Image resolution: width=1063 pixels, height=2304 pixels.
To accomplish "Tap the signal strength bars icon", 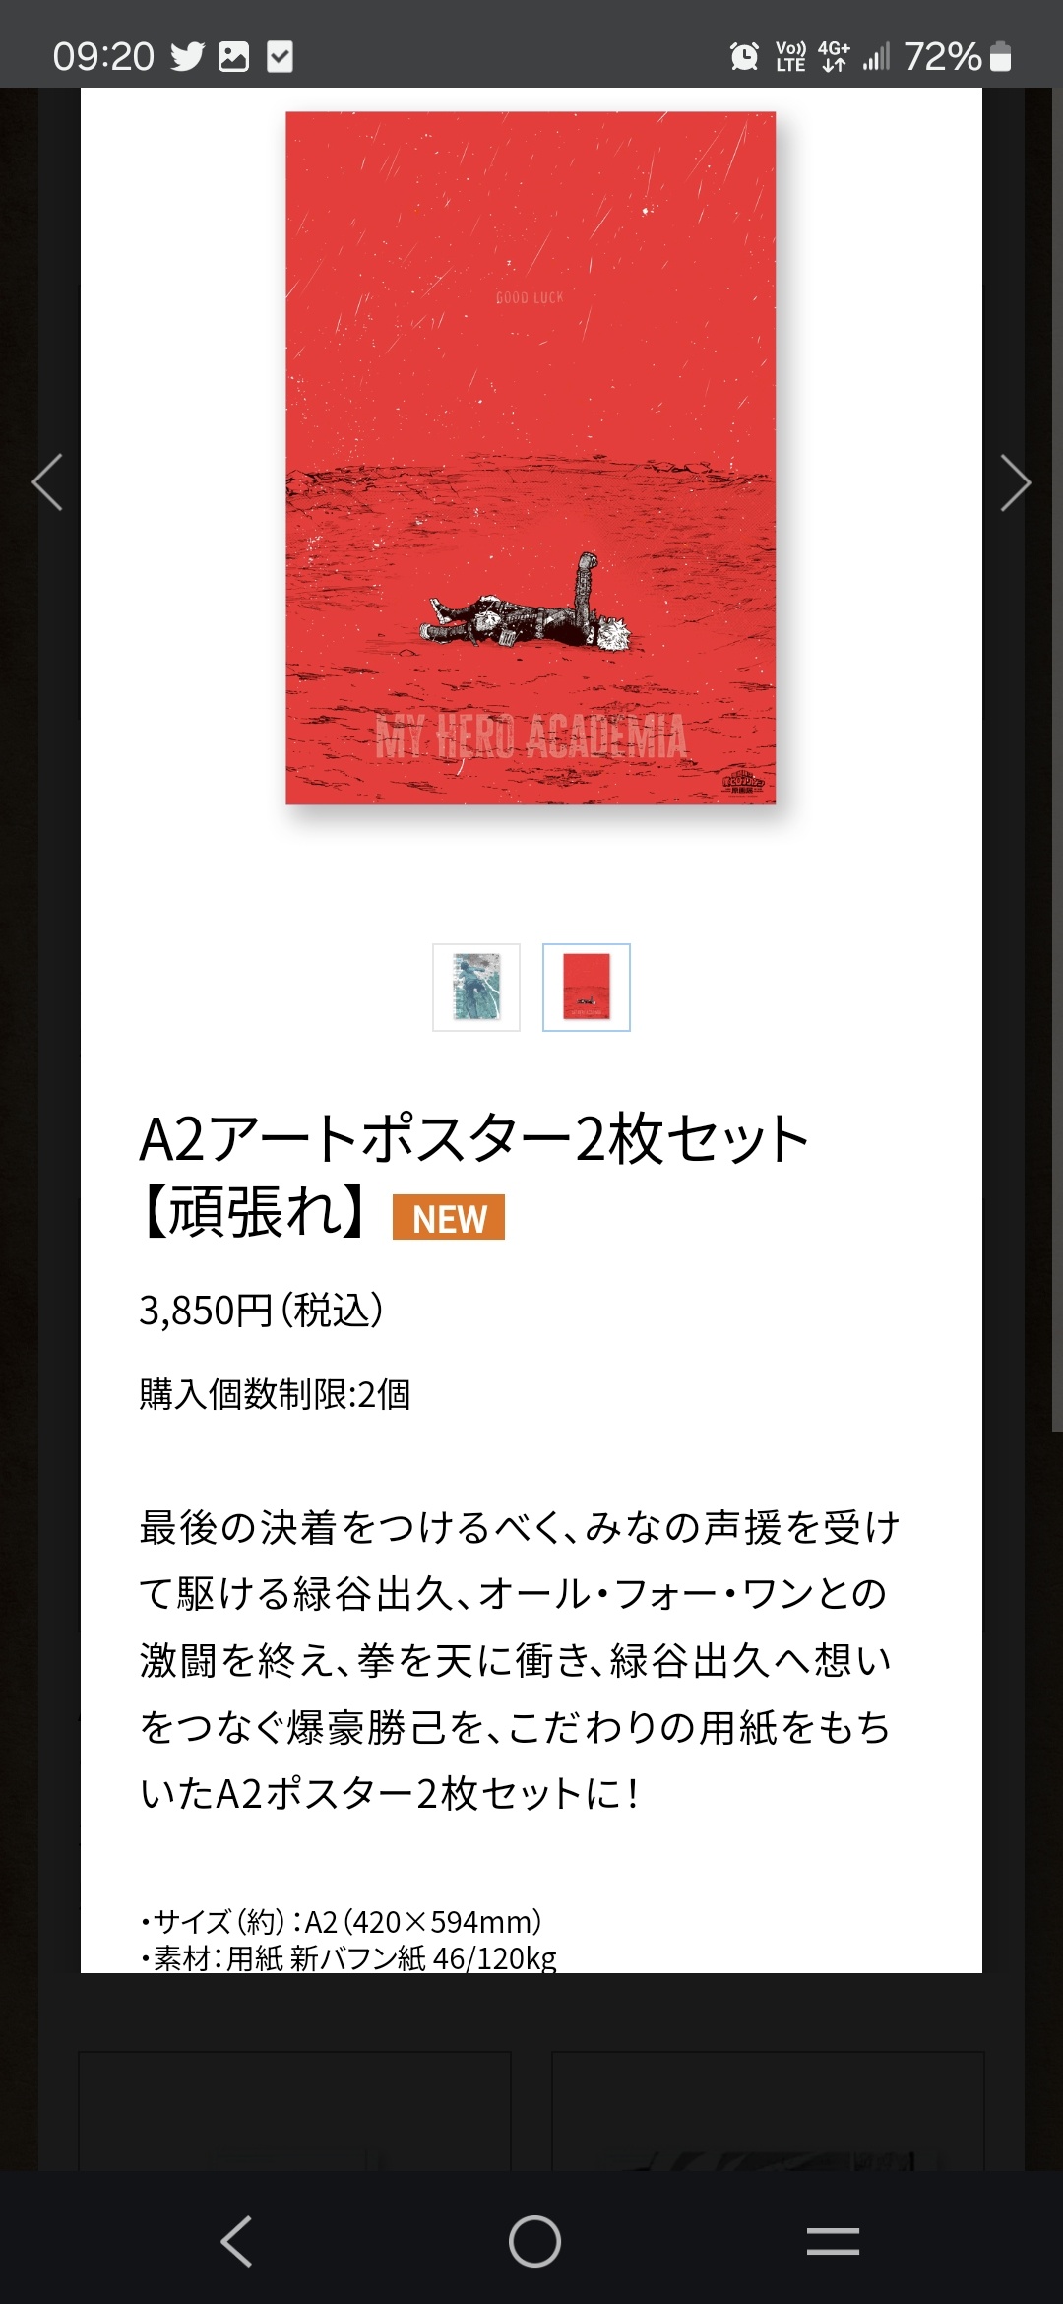I will (876, 57).
